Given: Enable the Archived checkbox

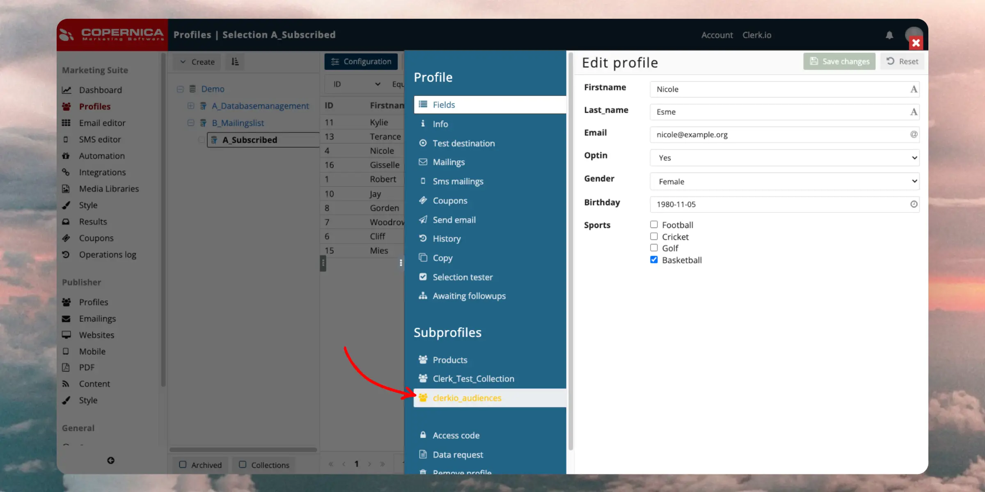Looking at the screenshot, I should pos(183,465).
